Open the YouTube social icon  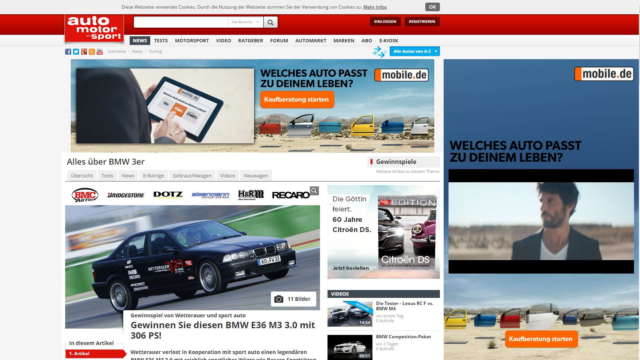tap(100, 52)
